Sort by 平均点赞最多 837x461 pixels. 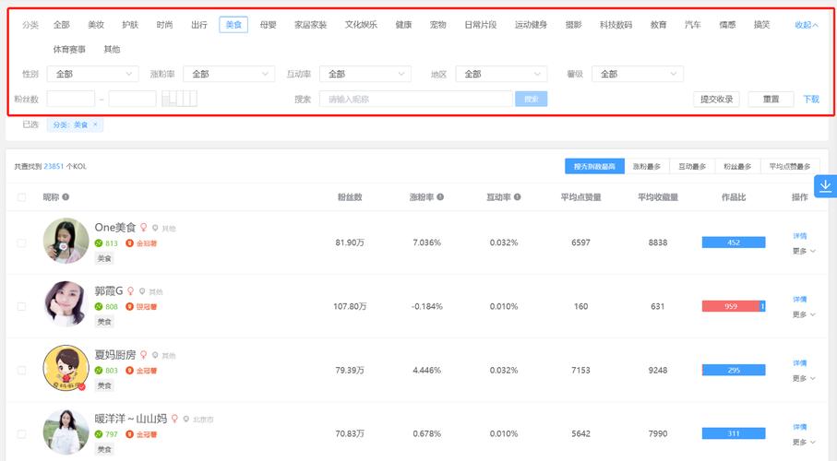point(790,167)
